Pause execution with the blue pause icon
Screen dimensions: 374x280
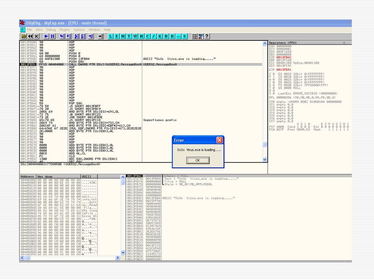[53, 37]
